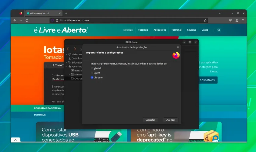The image size is (256, 152).
Task: Click the URL address bar field
Action: click(x=129, y=20)
